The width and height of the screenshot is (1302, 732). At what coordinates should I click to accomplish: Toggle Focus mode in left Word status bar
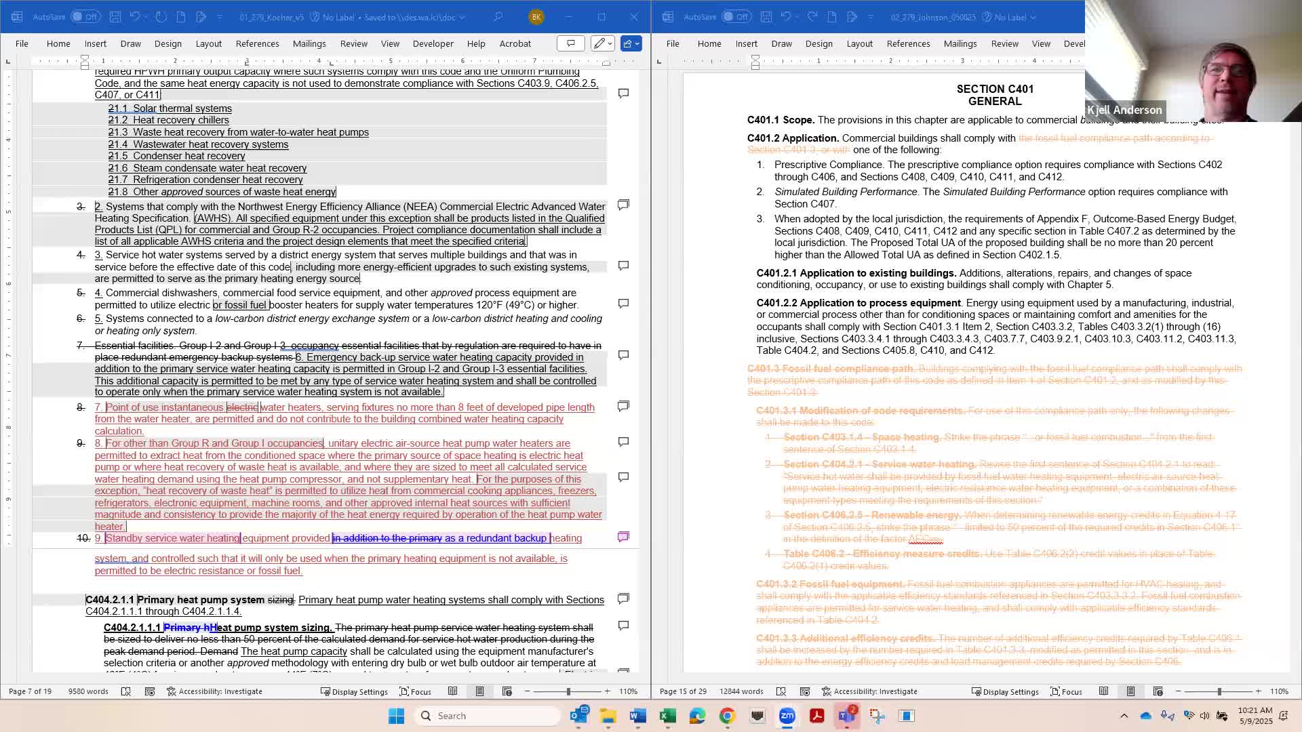pyautogui.click(x=415, y=691)
